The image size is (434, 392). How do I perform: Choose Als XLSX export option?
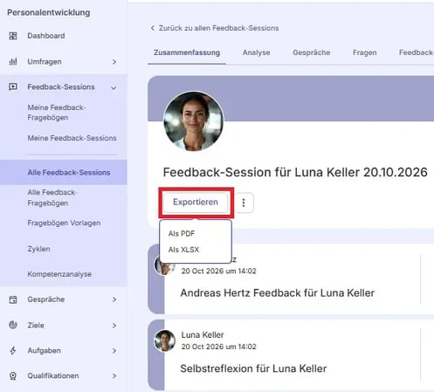[183, 250]
